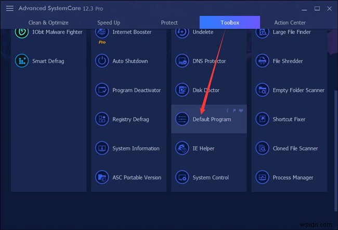
Task: Click the System Control label
Action: click(x=211, y=177)
